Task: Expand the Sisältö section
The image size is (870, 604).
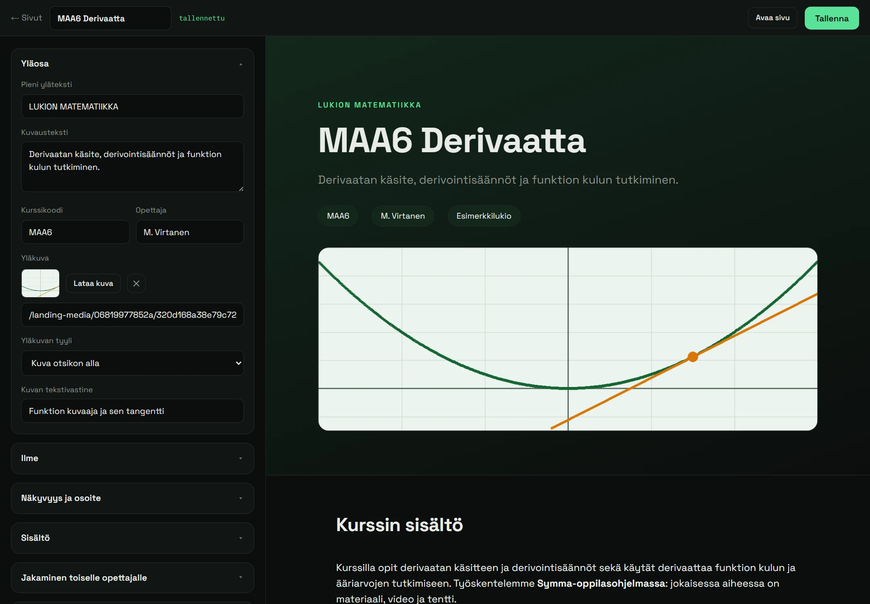Action: [x=132, y=538]
